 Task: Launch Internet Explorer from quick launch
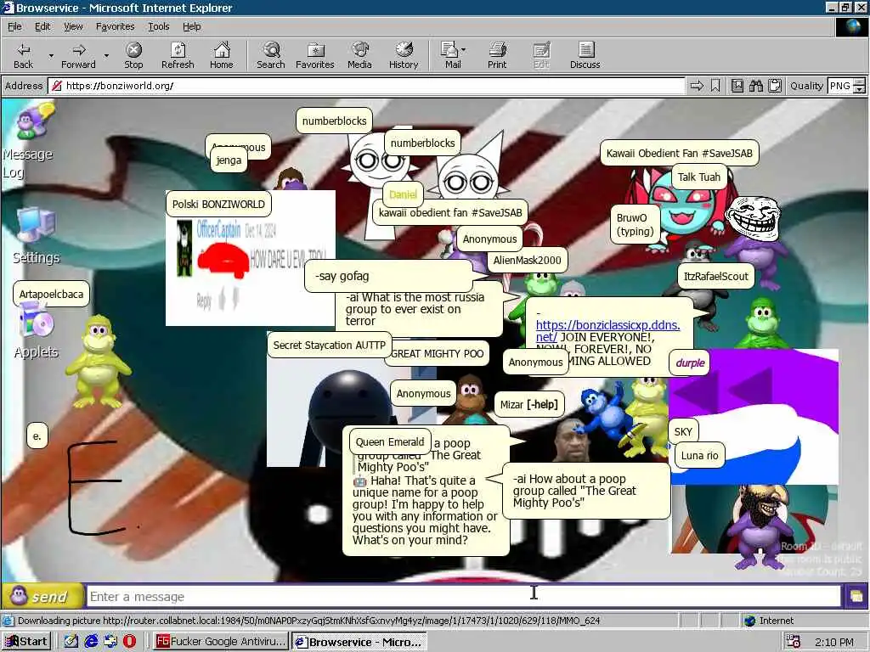click(x=90, y=642)
